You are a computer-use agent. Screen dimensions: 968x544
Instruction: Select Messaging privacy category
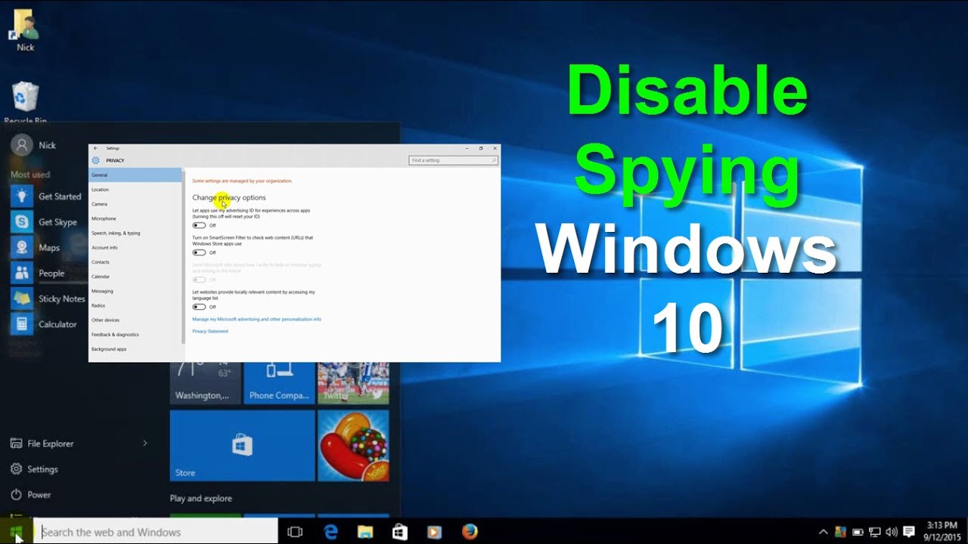135,291
